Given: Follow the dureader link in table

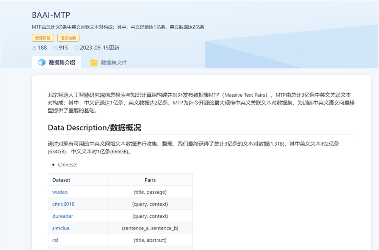Looking at the screenshot, I should [63, 216].
